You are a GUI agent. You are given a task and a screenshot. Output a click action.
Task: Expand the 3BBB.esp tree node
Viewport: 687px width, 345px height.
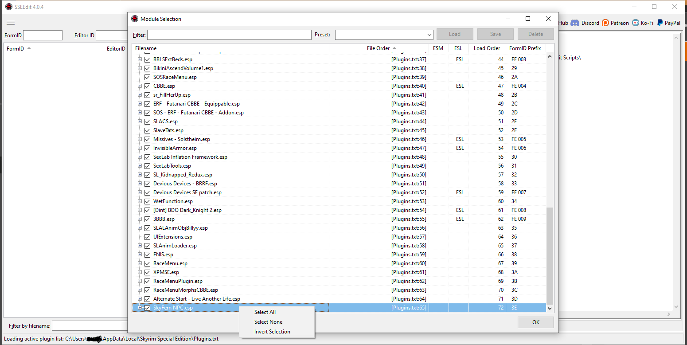(x=140, y=219)
